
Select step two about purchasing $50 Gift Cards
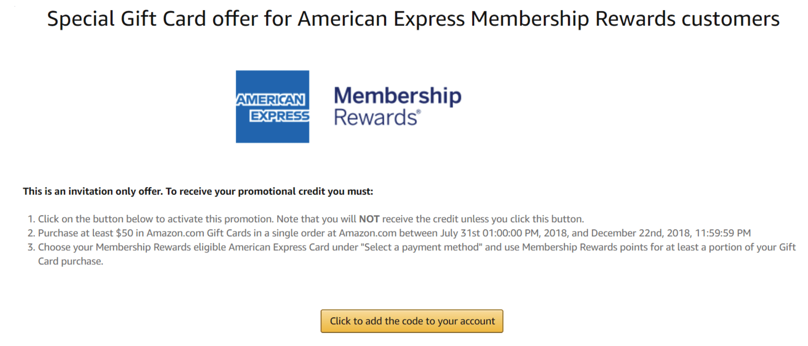(x=389, y=233)
